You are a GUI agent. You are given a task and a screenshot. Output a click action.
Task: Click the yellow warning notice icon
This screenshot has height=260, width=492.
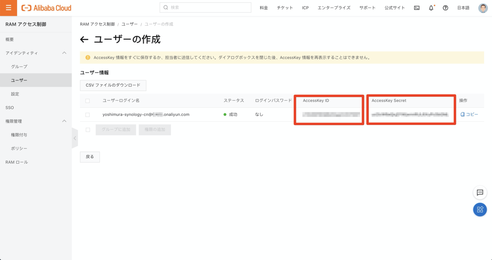87,58
